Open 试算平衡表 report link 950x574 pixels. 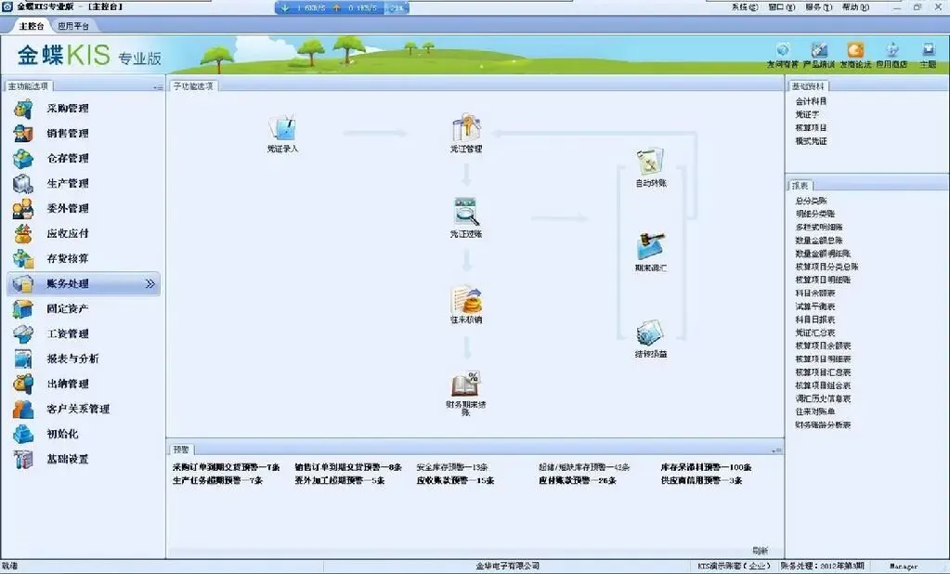[815, 307]
